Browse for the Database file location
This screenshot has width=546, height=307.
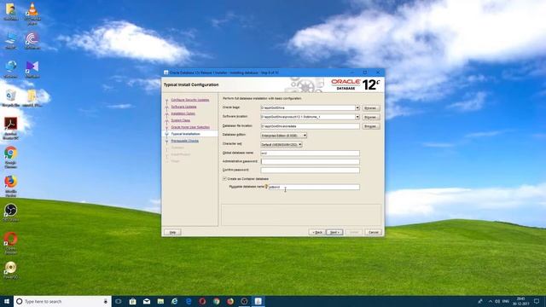pos(371,126)
